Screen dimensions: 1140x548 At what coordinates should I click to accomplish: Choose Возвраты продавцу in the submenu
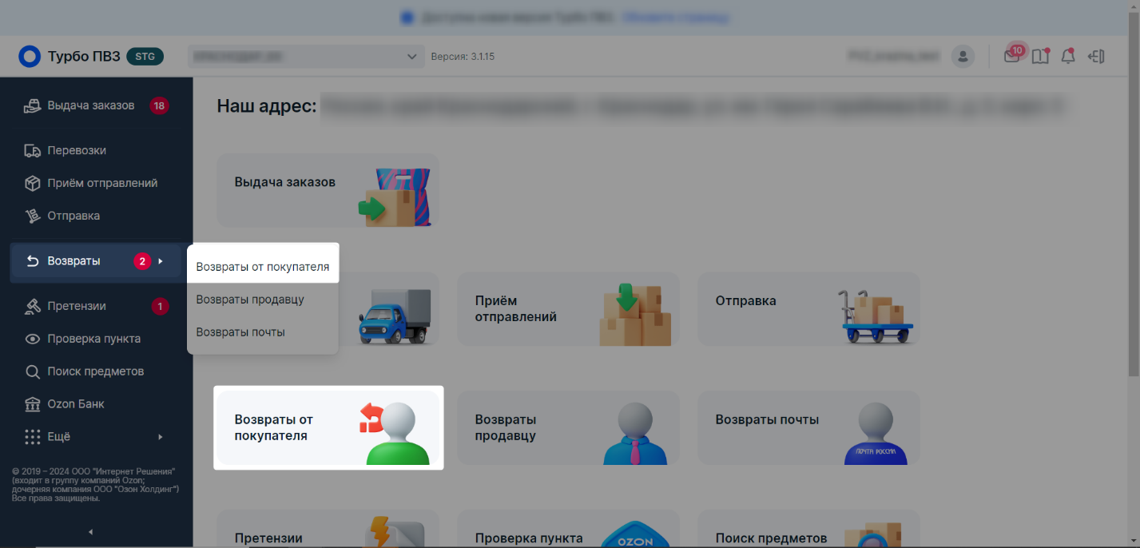(x=263, y=300)
